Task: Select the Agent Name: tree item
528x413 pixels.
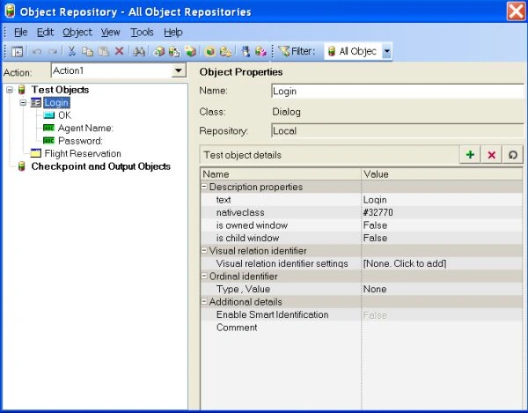Action: [85, 128]
